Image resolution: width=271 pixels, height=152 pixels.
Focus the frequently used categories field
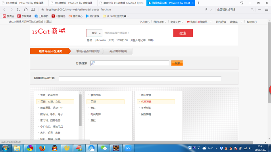coord(140,79)
